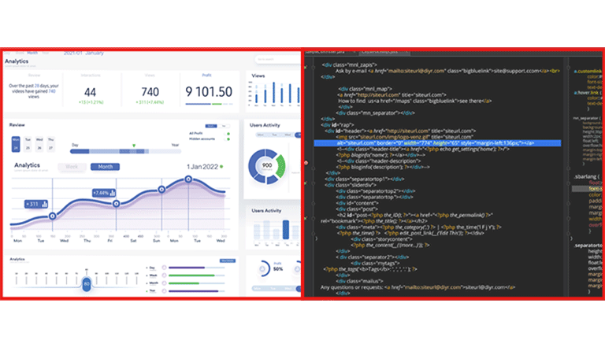605x340 pixels.
Task: Click the bar chart icon on +7.44% tooltip
Action: click(x=113, y=193)
